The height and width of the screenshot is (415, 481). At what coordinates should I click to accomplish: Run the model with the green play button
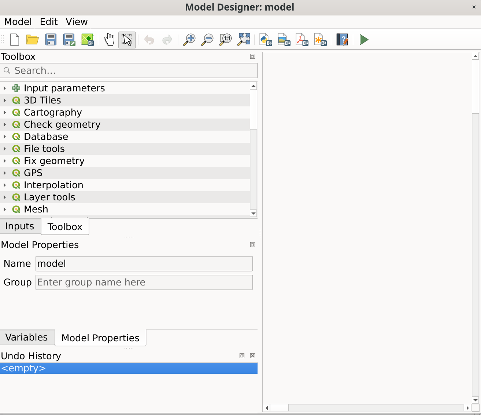pos(364,40)
